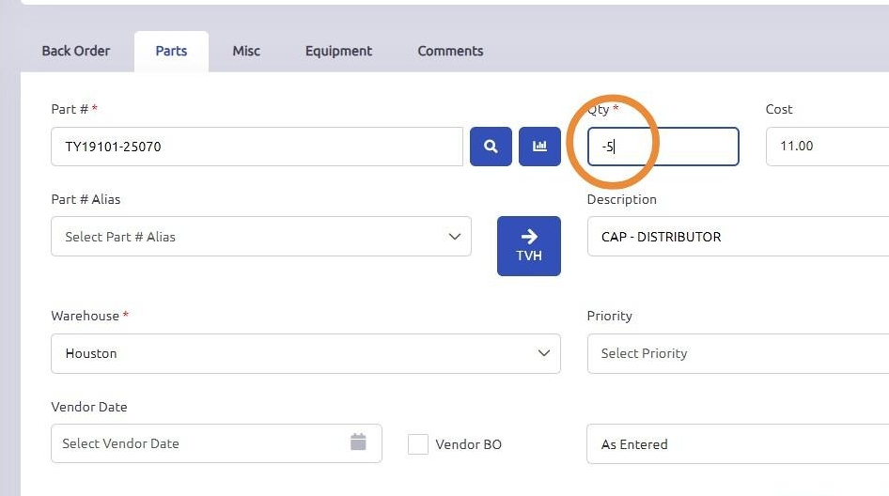Click the Description field with CAP - DISTRIBUTOR
Image resolution: width=889 pixels, height=496 pixels.
click(x=738, y=237)
